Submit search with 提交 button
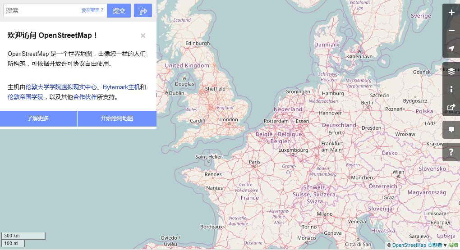The width and height of the screenshot is (460, 250). click(119, 10)
